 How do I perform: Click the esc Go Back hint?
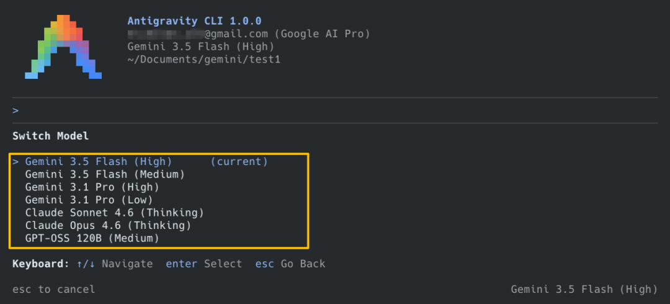click(x=290, y=264)
